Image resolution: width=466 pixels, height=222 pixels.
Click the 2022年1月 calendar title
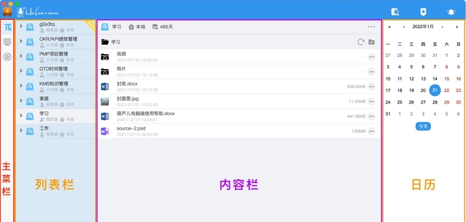(423, 27)
